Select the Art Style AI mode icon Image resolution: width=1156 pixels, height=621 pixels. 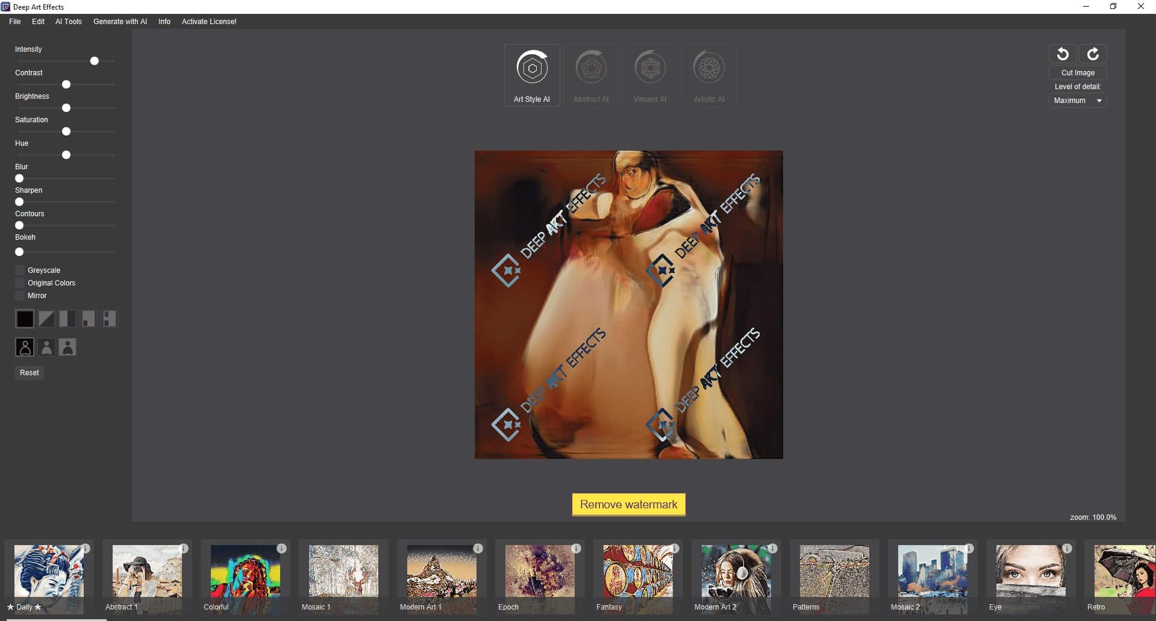532,68
